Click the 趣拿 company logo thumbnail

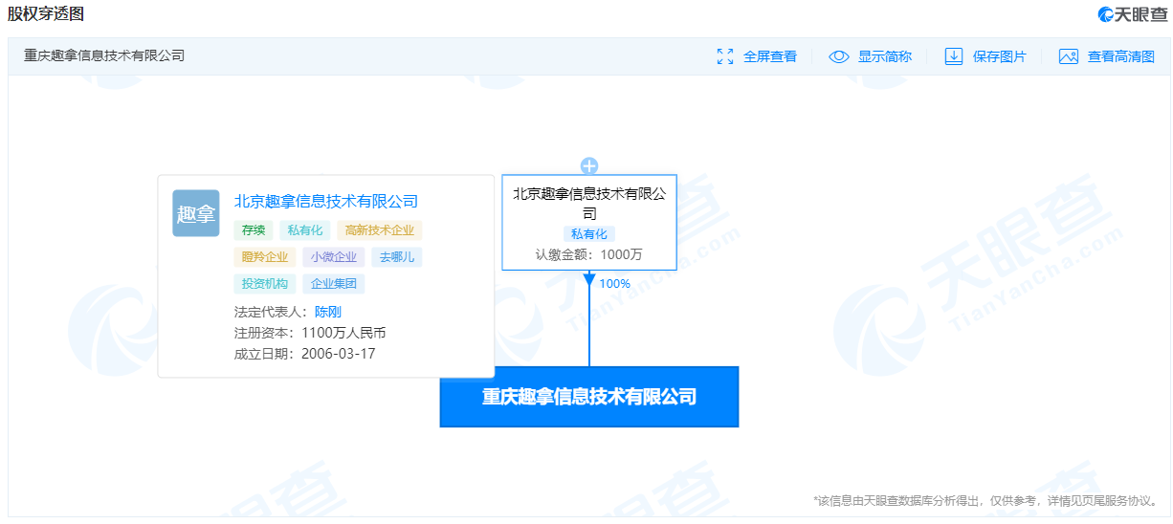pyautogui.click(x=196, y=213)
